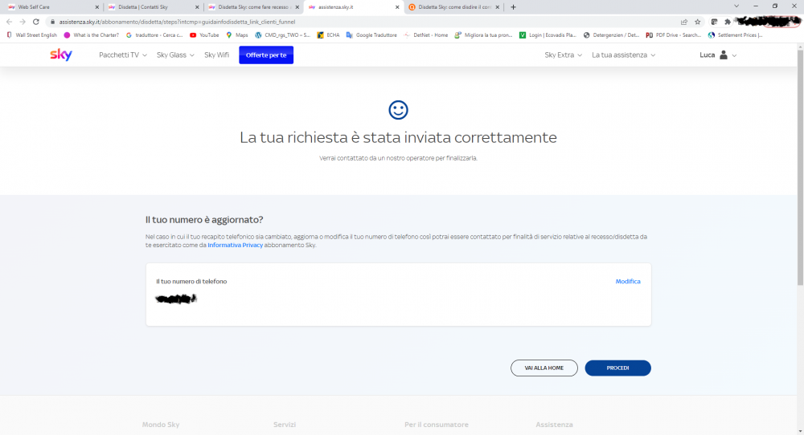Open the DetNet - Home bookmark
This screenshot has width=804, height=435.
pyautogui.click(x=425, y=35)
